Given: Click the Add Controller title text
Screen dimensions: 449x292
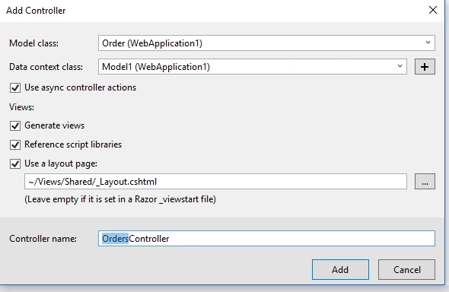Looking at the screenshot, I should pos(36,11).
